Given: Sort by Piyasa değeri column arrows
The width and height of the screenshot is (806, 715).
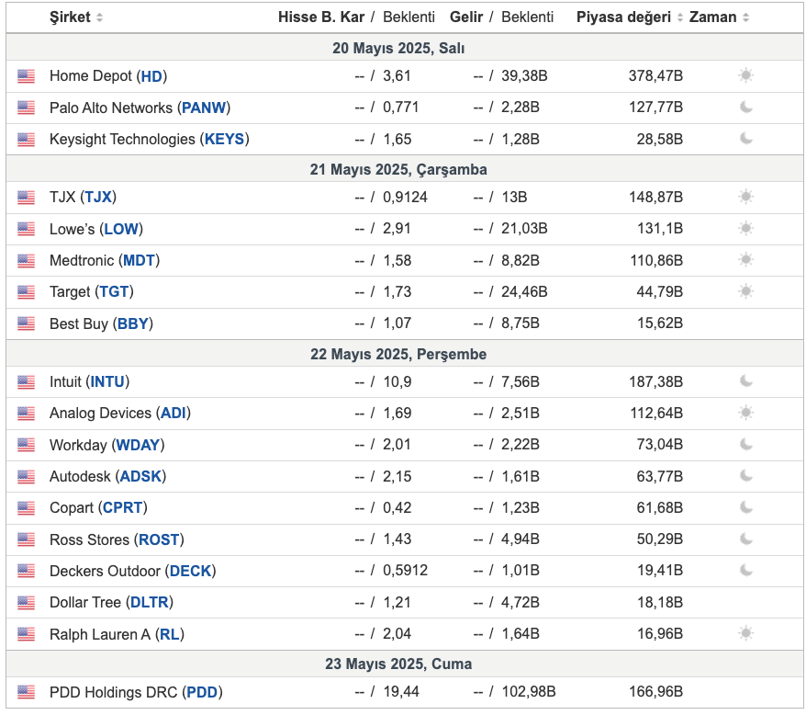Looking at the screenshot, I should coord(679,17).
